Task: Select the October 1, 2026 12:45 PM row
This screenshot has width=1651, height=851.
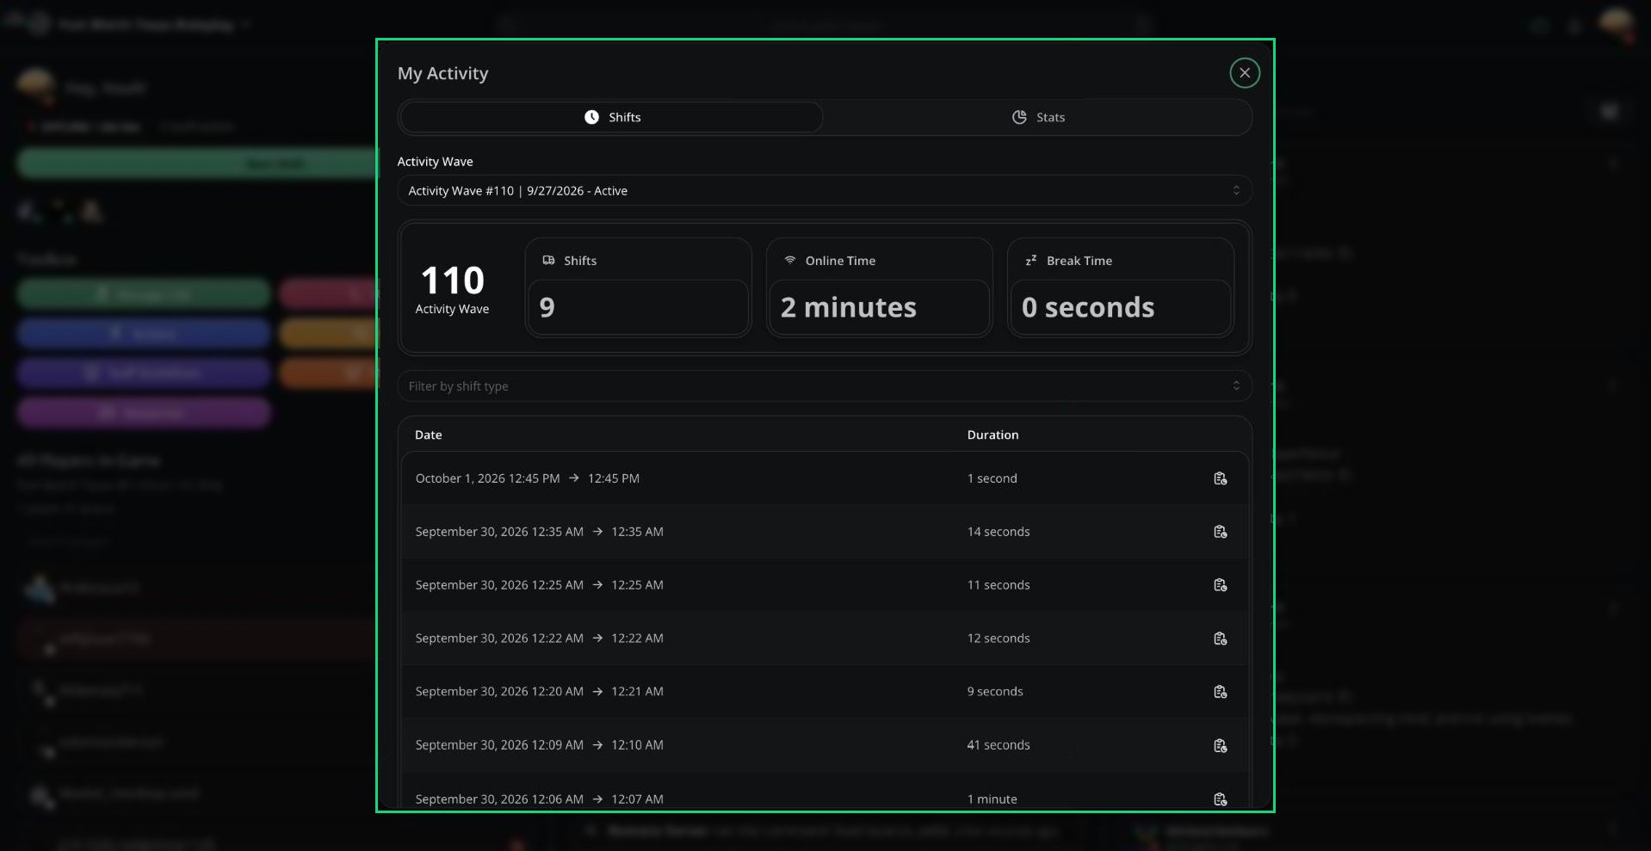Action: (x=824, y=478)
